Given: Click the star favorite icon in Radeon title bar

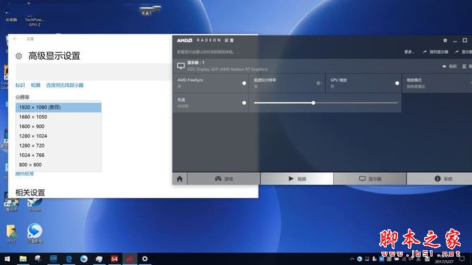Looking at the screenshot, I should pyautogui.click(x=445, y=40).
